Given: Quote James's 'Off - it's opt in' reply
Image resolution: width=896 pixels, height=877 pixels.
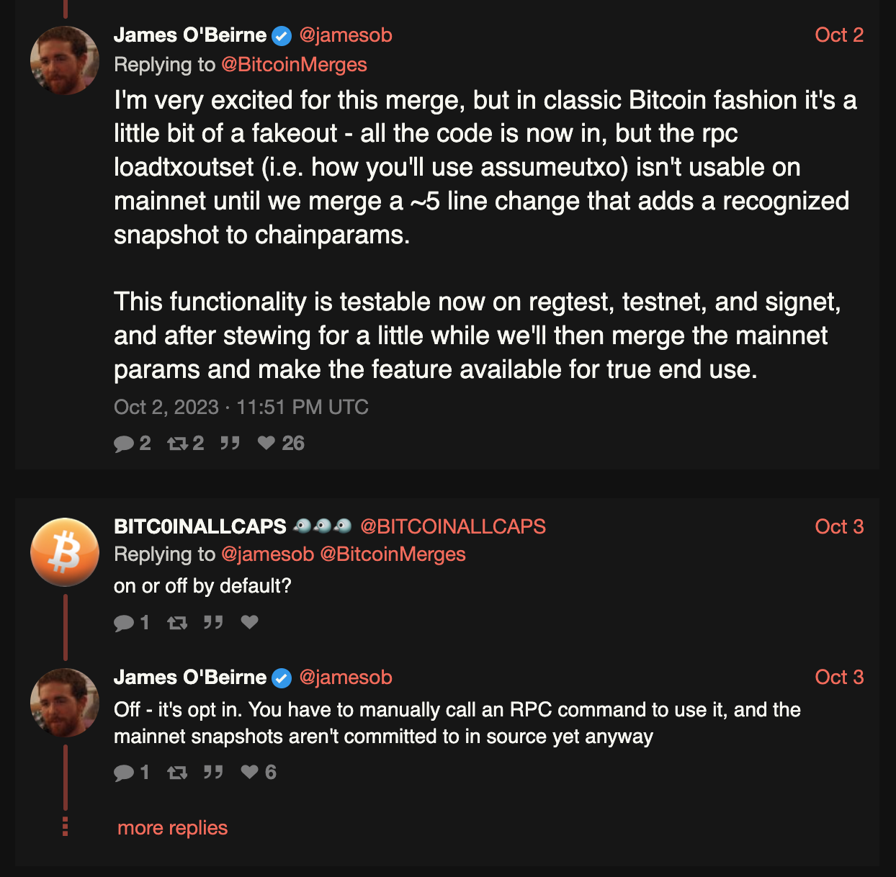Looking at the screenshot, I should click(213, 773).
